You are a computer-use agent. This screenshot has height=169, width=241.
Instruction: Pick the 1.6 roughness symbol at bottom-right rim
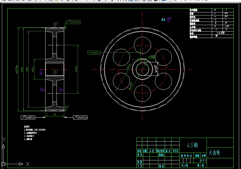[x=67, y=108]
